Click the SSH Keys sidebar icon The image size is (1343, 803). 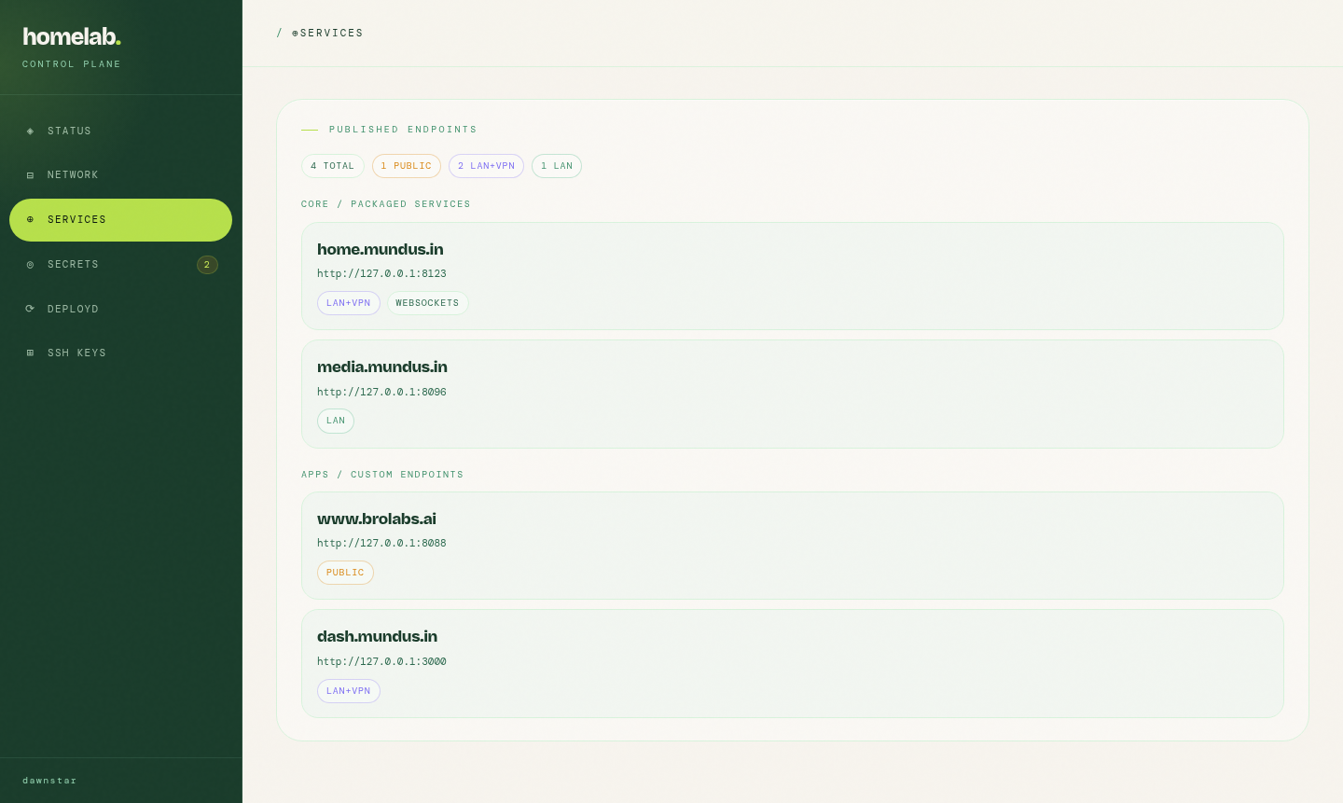point(30,353)
